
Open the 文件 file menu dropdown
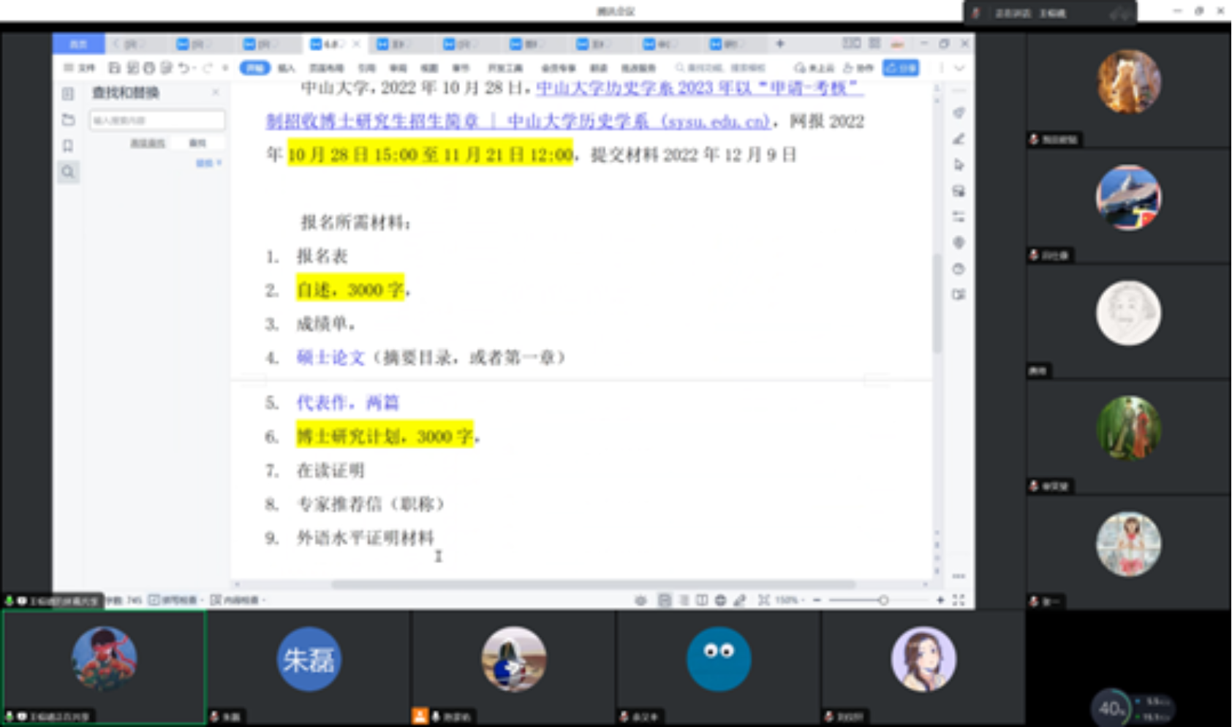[80, 68]
